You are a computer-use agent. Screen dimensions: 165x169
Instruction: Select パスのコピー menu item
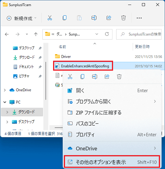[x=112, y=124]
